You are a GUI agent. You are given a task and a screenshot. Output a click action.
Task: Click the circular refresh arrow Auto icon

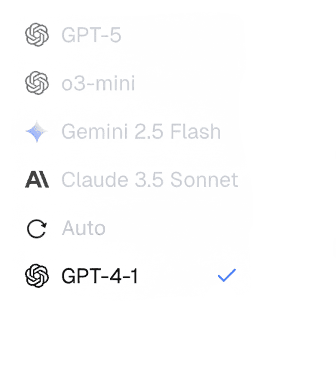pyautogui.click(x=36, y=229)
